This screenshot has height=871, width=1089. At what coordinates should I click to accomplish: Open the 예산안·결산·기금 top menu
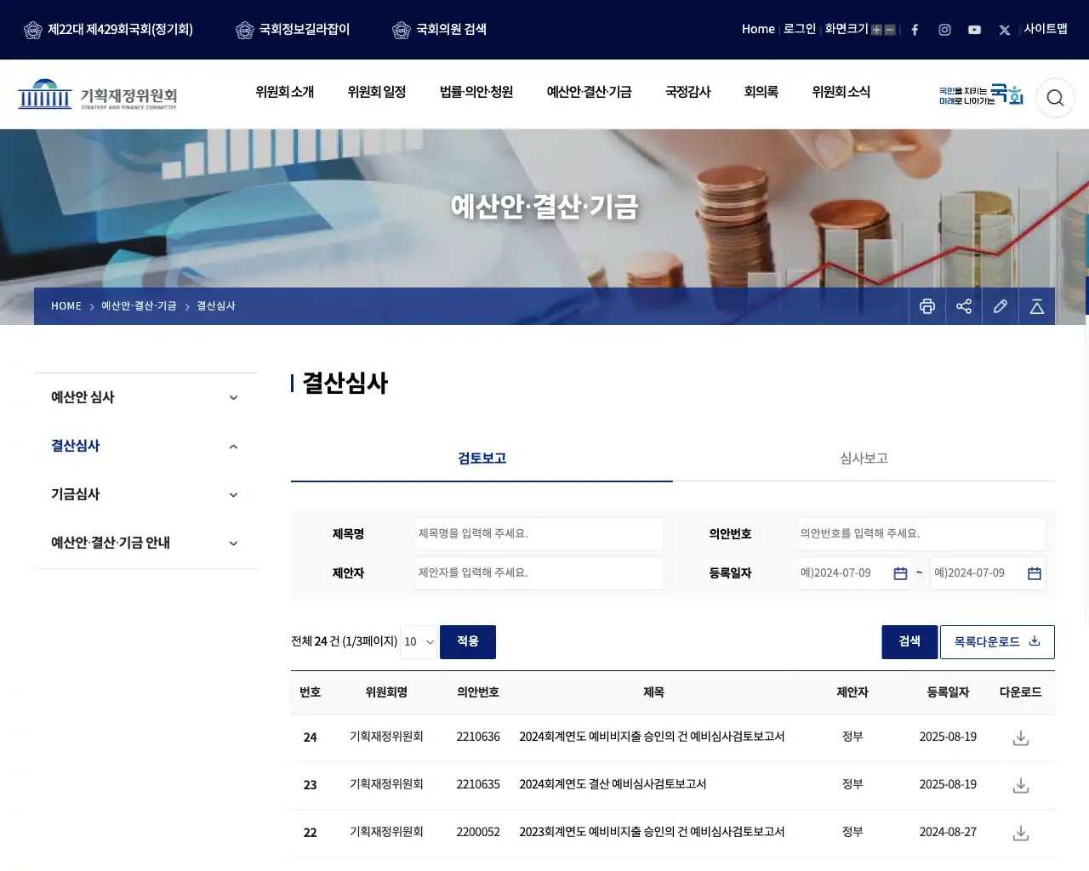click(x=589, y=92)
